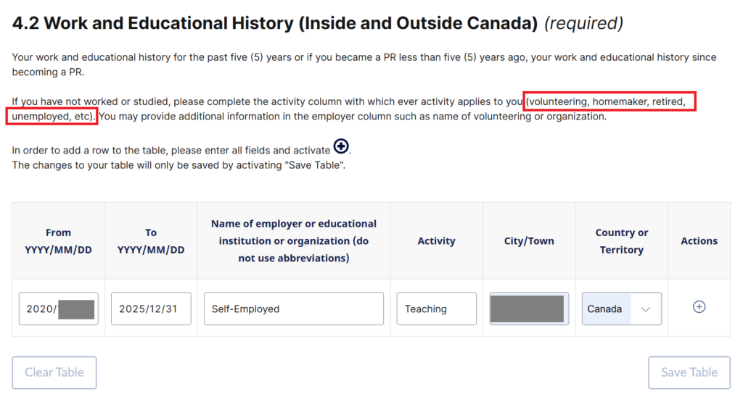The height and width of the screenshot is (407, 743).
Task: Click the From date input starting with 2020
Action: pos(58,309)
